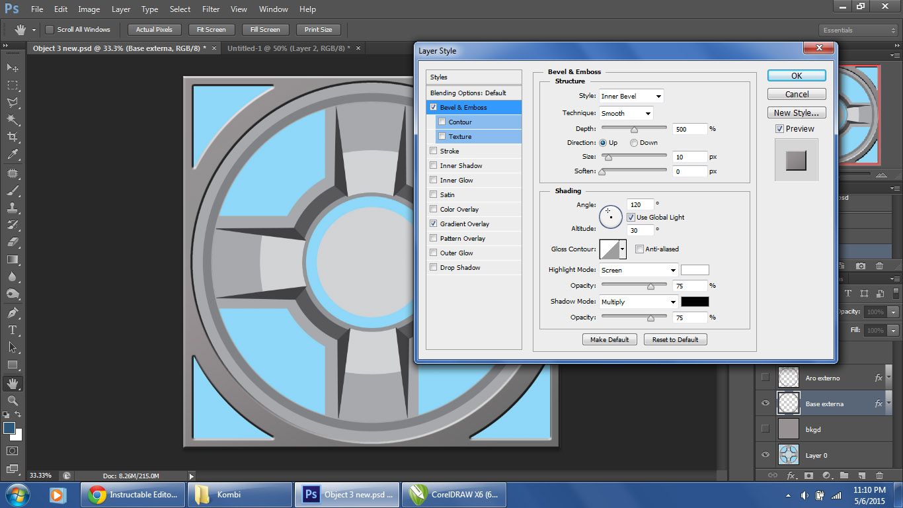This screenshot has width=903, height=508.
Task: Choose the Zoom tool
Action: [x=12, y=401]
